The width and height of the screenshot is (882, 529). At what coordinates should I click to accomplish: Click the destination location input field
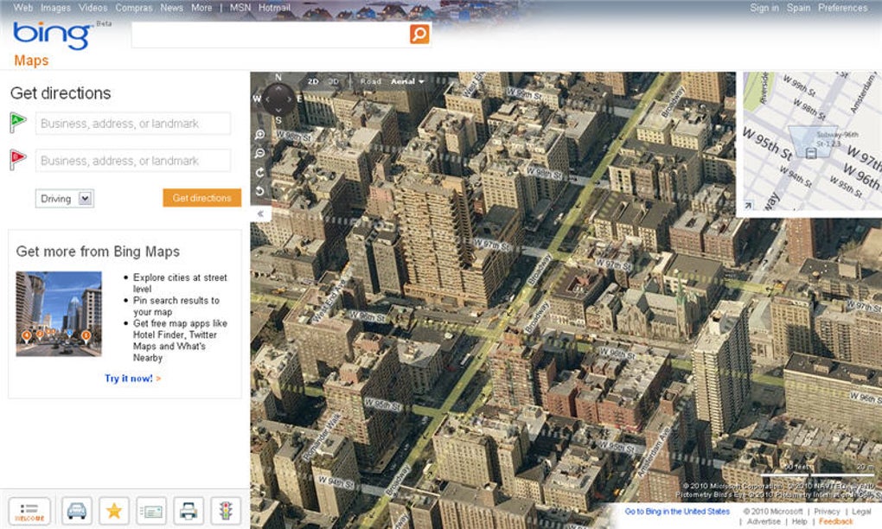[x=133, y=160]
